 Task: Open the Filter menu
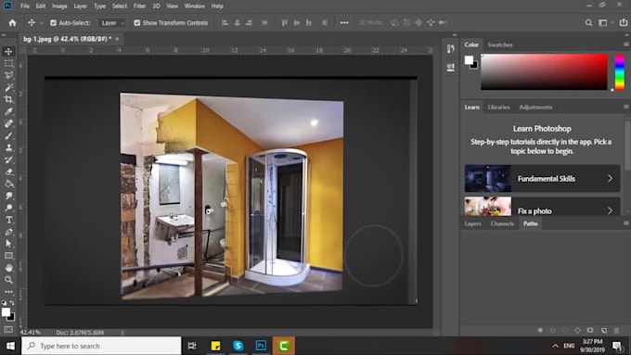139,6
